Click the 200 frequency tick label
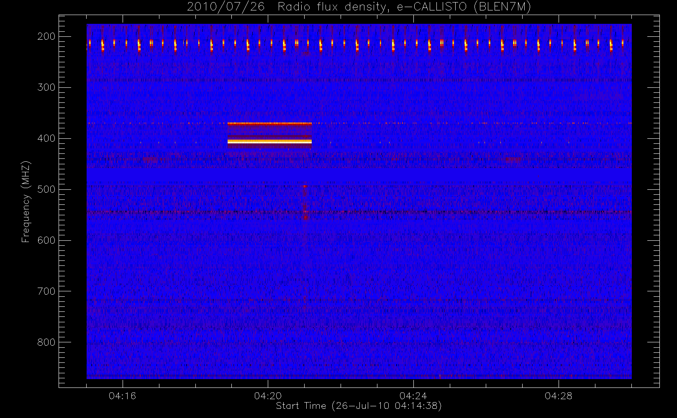The width and height of the screenshot is (677, 418). pos(46,36)
